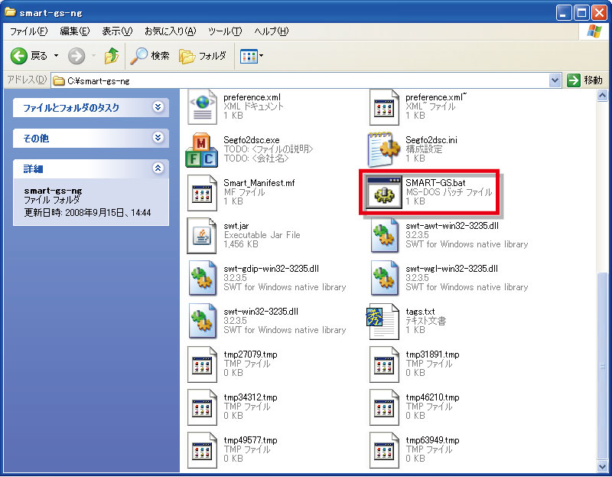Click the file name text Segfo2dsc.exe
This screenshot has height=477, width=612.
pos(252,140)
